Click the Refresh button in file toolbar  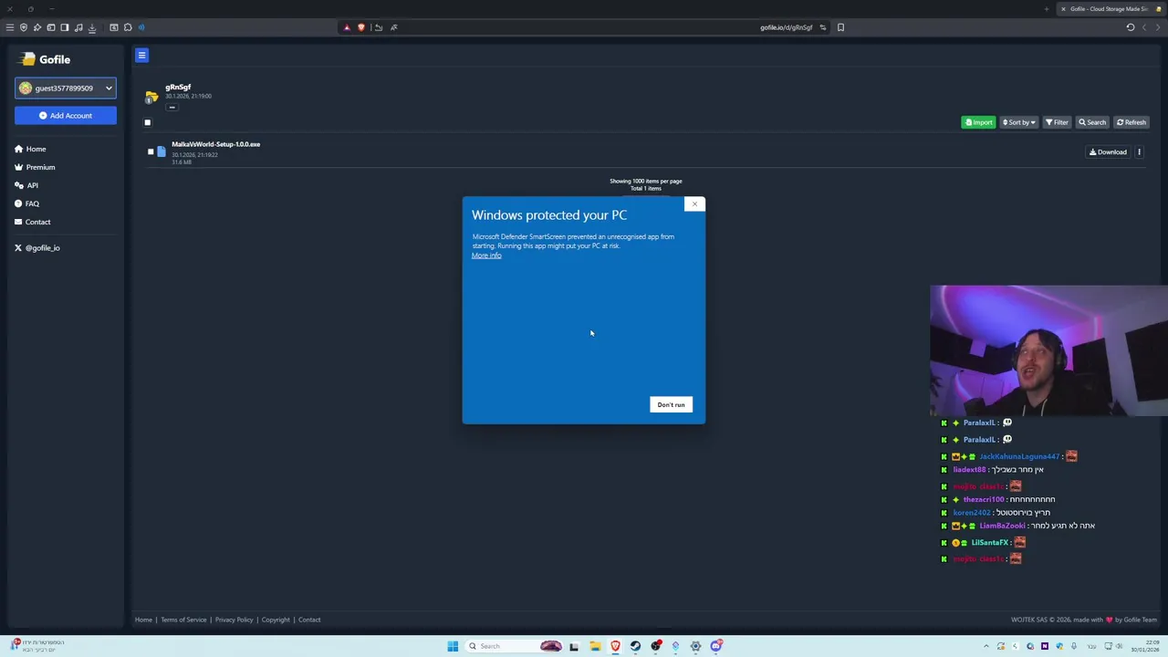tap(1131, 122)
